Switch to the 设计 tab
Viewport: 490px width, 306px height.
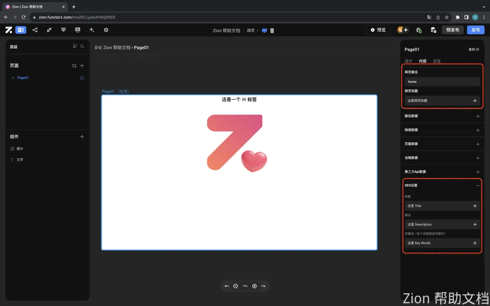[x=408, y=61]
